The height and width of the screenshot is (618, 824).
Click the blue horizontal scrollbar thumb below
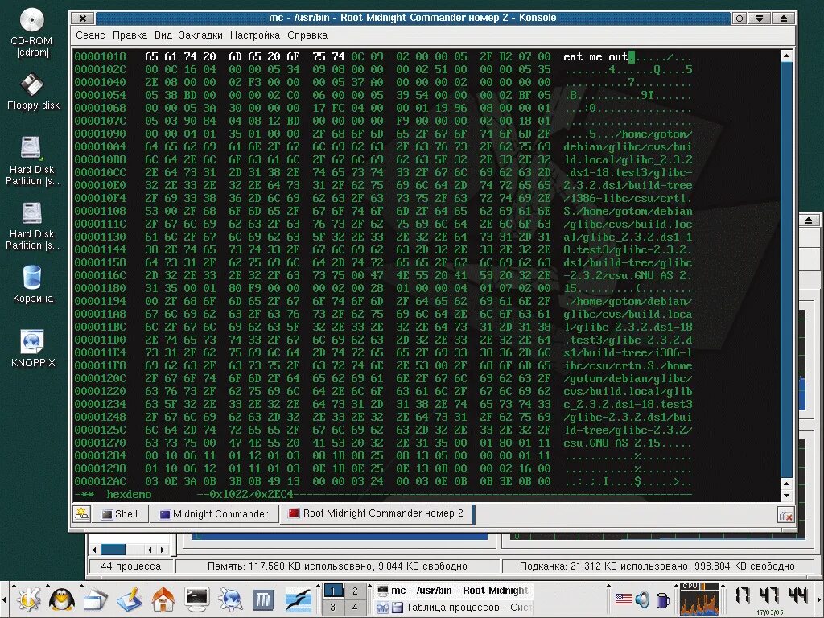pos(113,550)
